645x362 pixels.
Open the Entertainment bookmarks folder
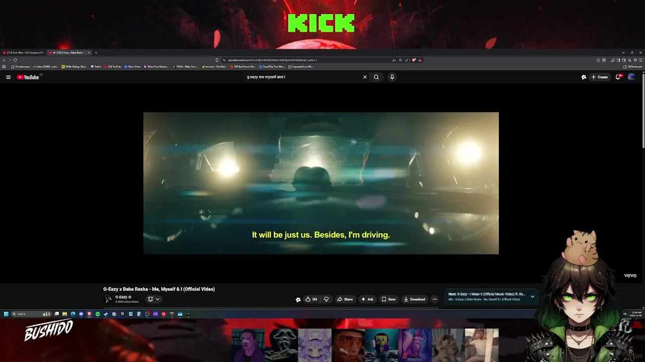pos(21,66)
